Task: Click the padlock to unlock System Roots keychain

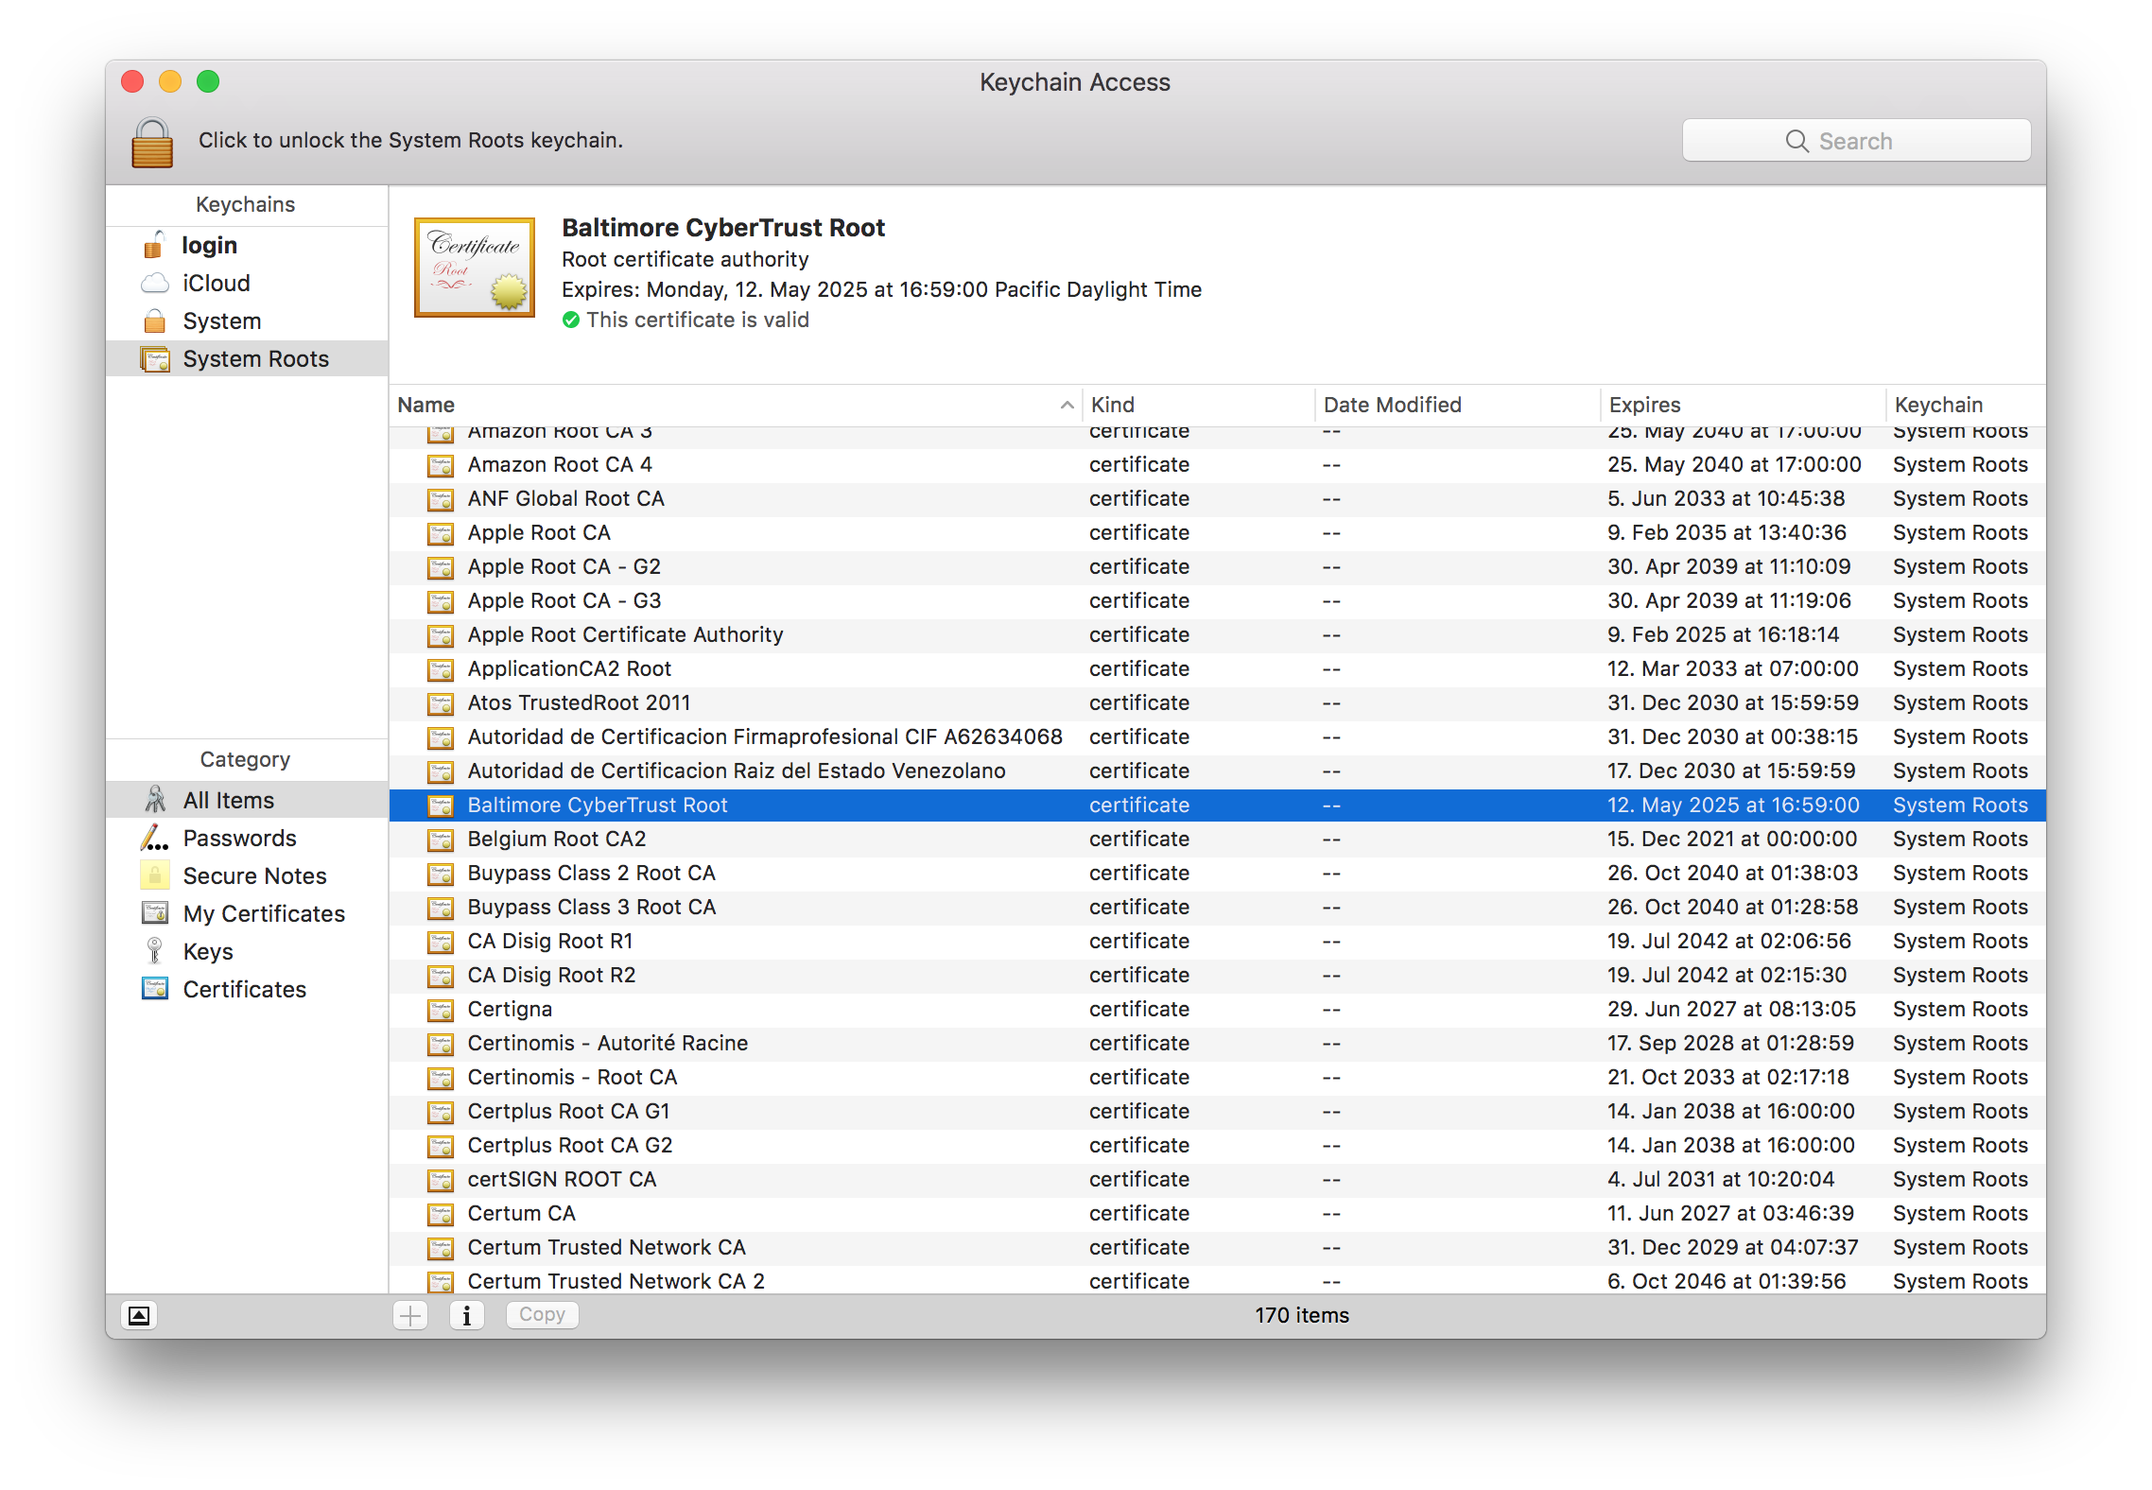Action: click(151, 142)
